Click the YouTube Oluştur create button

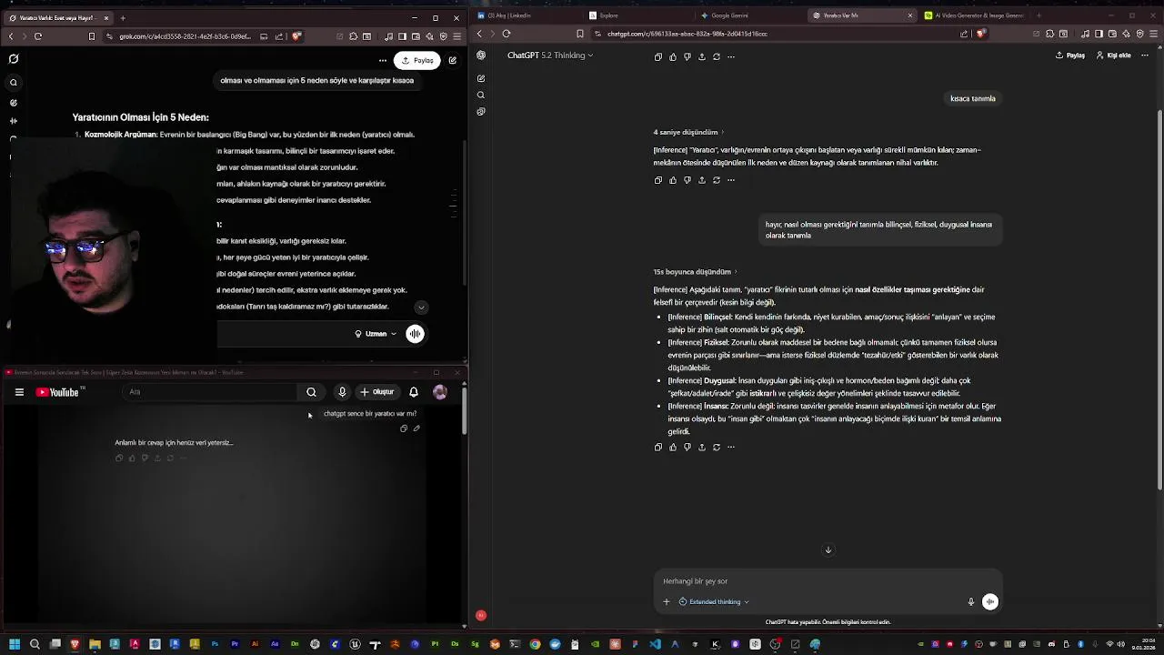pos(377,392)
